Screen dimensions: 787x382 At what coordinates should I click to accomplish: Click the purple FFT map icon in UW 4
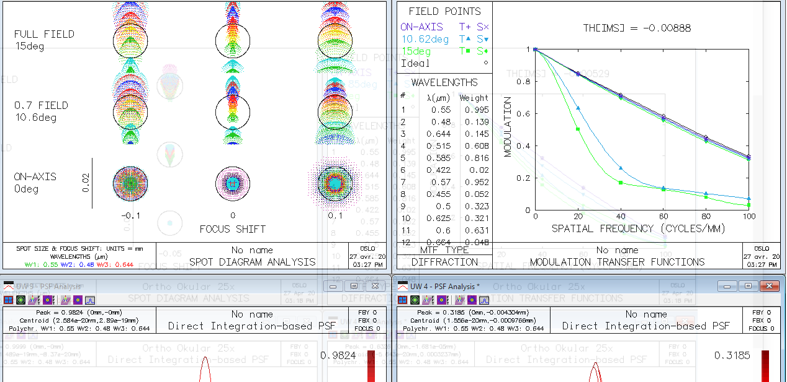point(443,300)
